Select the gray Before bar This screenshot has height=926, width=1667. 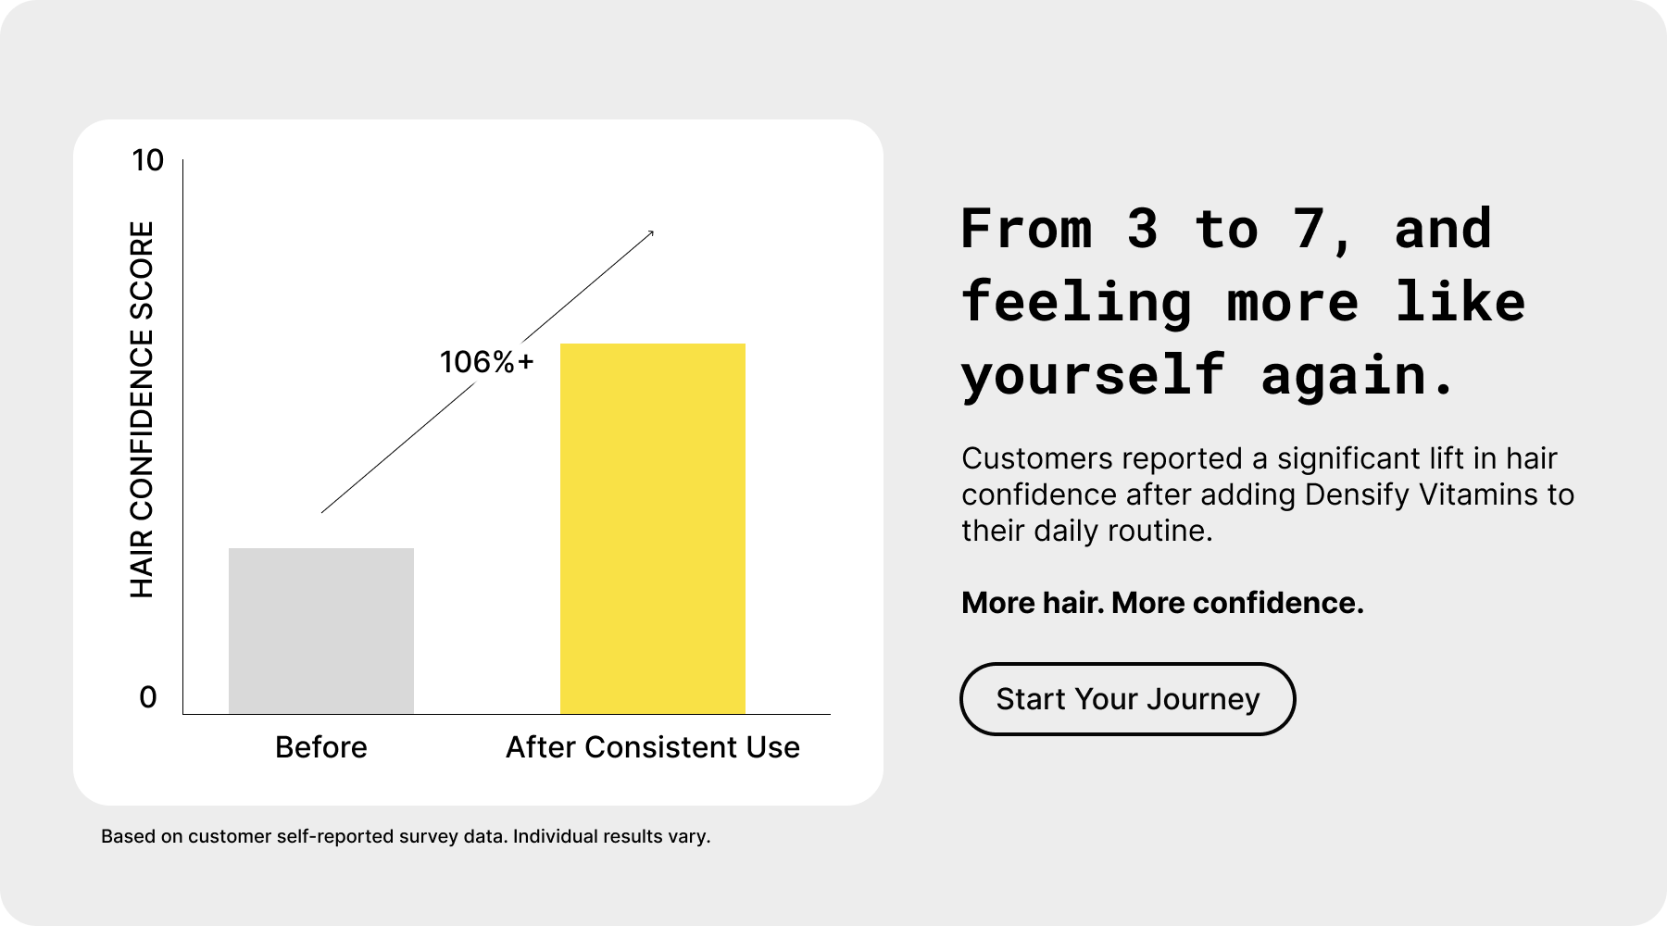pos(321,630)
